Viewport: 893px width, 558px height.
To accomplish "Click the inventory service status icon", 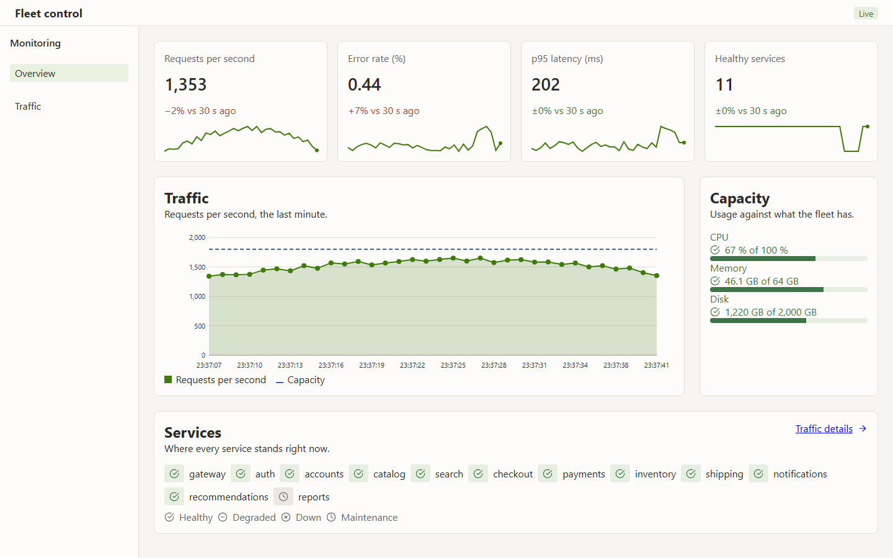I will (x=620, y=474).
